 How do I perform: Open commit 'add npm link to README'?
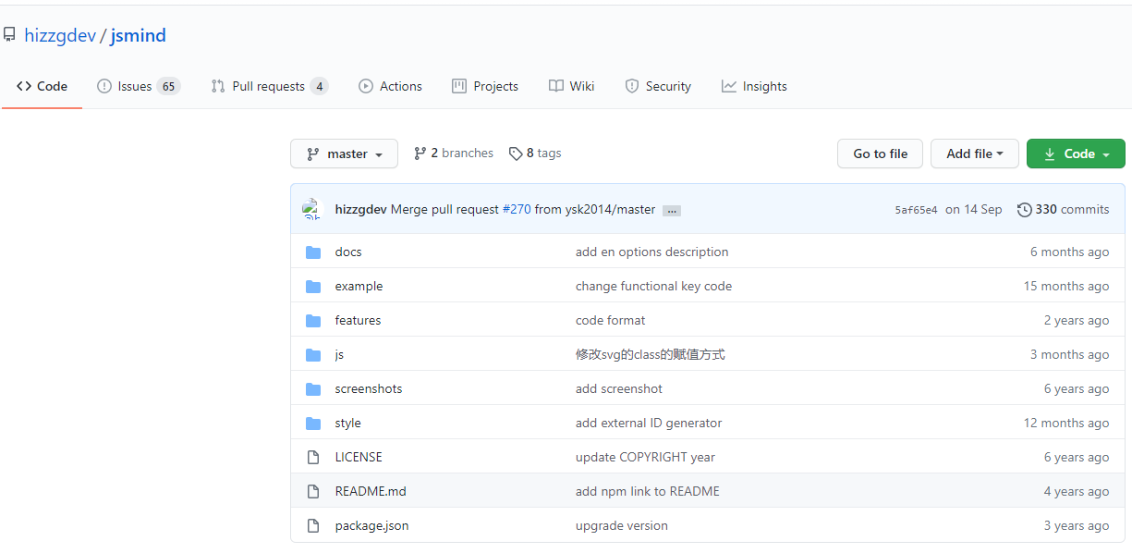647,491
